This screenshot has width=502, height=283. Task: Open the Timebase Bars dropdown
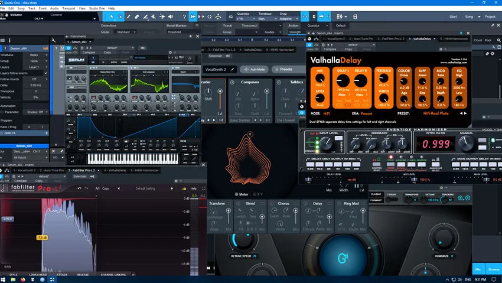click(x=266, y=19)
